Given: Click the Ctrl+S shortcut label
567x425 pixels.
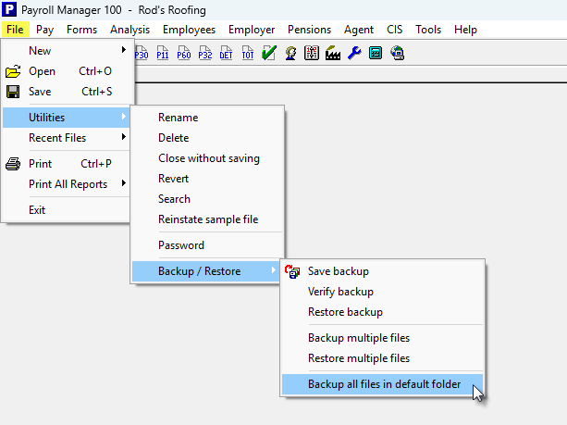Looking at the screenshot, I should coord(96,92).
